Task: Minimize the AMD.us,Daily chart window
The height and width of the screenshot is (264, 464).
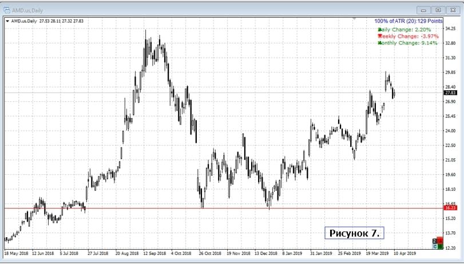Action: (425, 10)
